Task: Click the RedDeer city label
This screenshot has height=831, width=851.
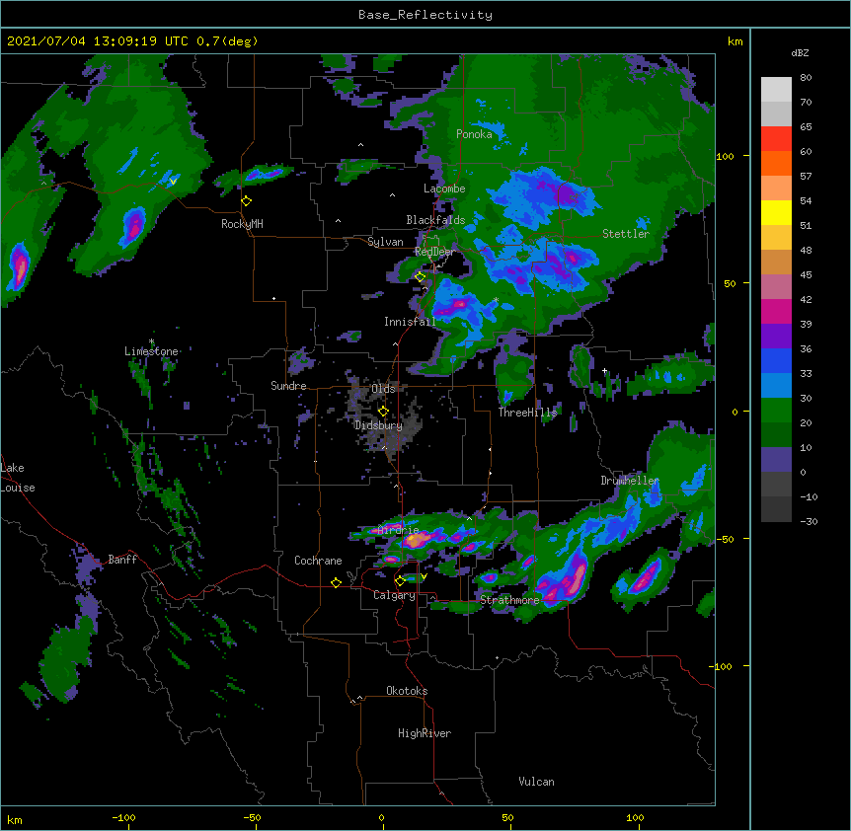Action: 434,252
